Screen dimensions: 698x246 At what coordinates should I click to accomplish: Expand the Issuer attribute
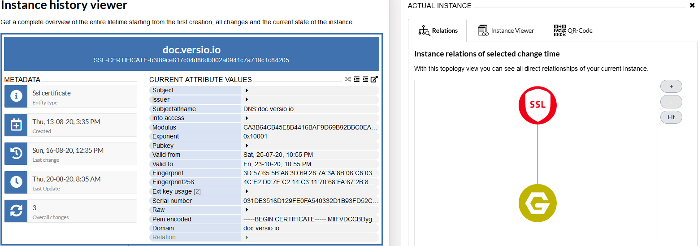point(247,99)
